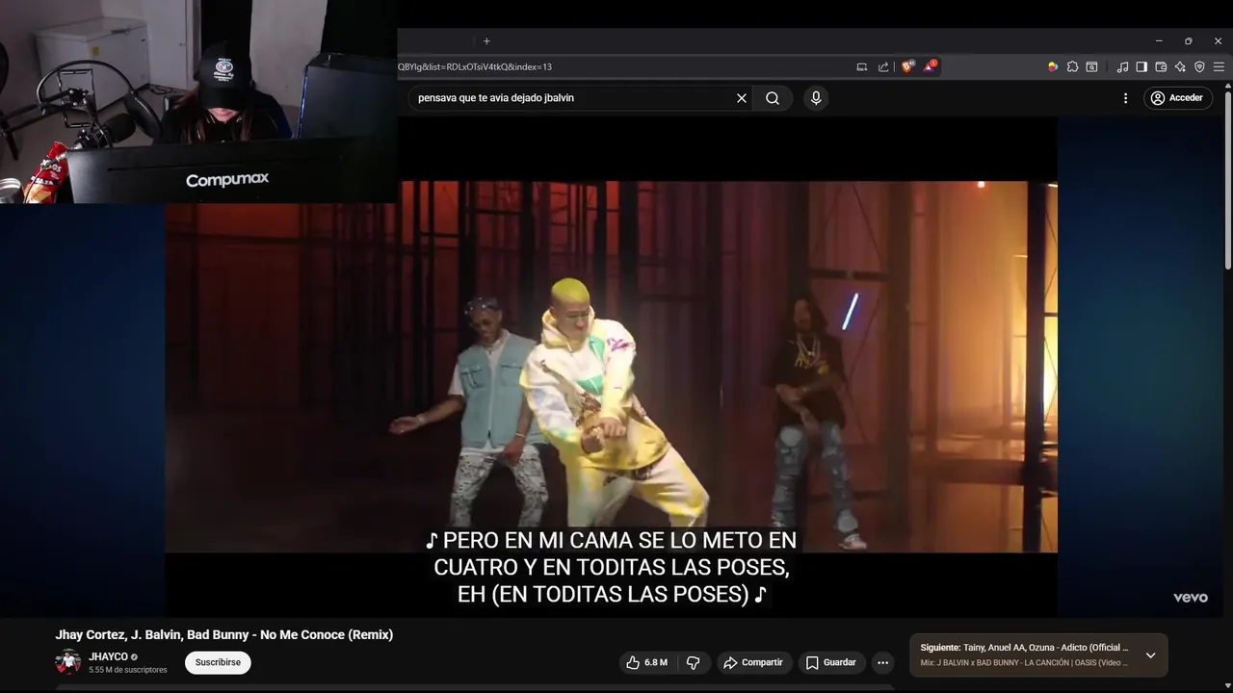
Task: Click the video player frame
Action: coord(611,367)
